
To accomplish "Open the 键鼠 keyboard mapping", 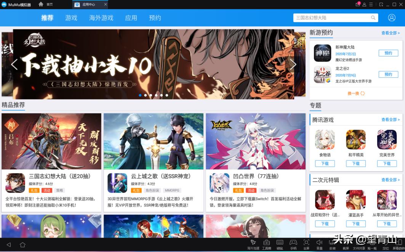I will coord(280,244).
